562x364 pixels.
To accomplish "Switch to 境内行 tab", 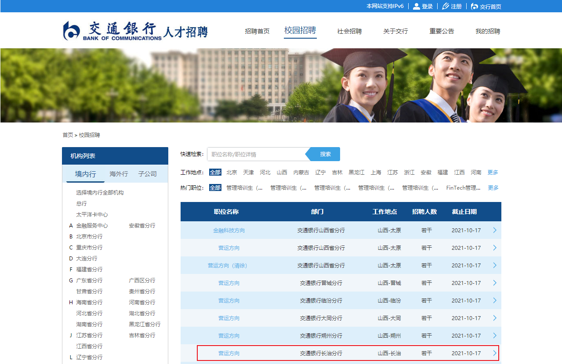I will pos(85,174).
